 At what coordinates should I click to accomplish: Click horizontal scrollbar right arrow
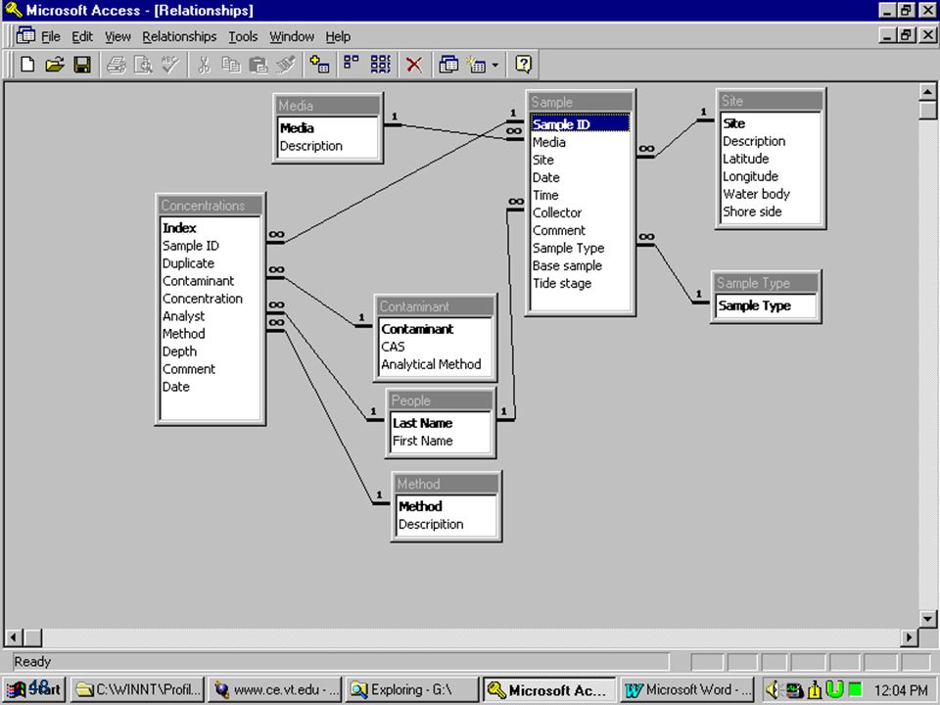click(x=910, y=637)
